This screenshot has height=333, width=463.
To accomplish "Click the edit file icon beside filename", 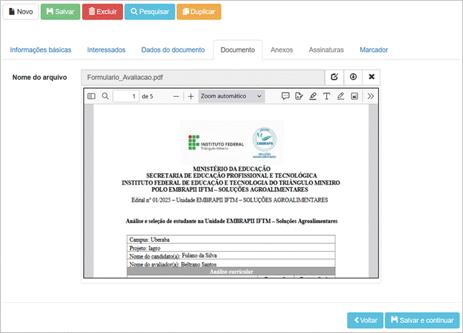I will (334, 77).
